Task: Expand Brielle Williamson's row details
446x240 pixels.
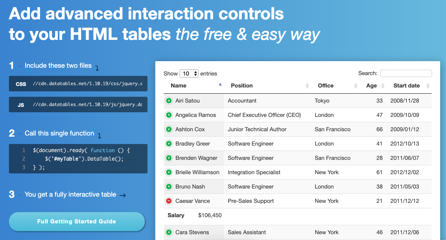Action: click(169, 172)
